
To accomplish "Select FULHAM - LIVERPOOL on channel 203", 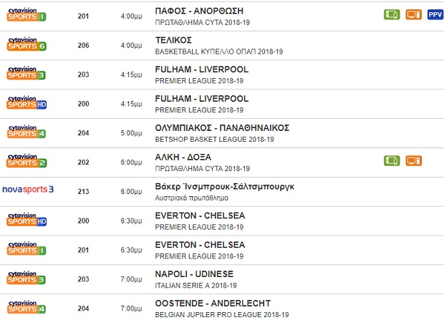I will click(201, 69).
